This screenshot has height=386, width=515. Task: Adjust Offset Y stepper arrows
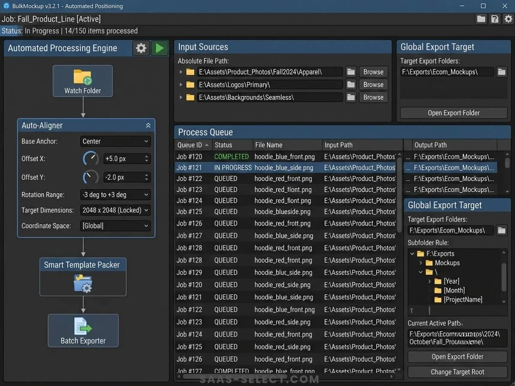[147, 177]
